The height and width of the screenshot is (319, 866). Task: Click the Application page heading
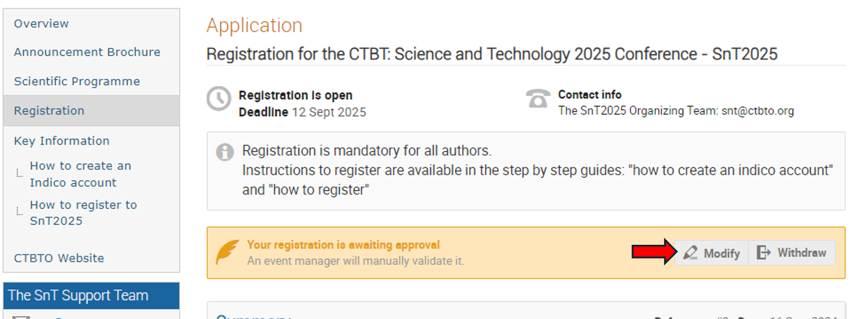click(254, 26)
